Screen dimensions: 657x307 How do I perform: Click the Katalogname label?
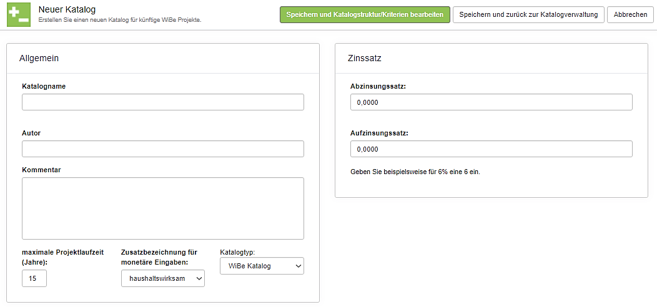(44, 86)
